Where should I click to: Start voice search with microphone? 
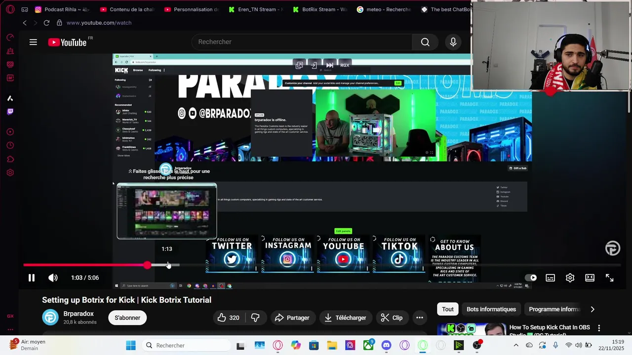453,42
